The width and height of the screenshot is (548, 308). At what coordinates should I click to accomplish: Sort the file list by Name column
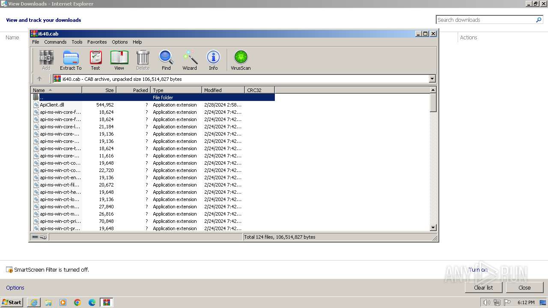(56, 90)
